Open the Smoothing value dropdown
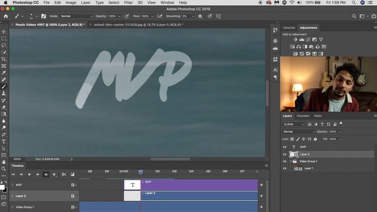Image resolution: width=377 pixels, height=212 pixels. (193, 16)
